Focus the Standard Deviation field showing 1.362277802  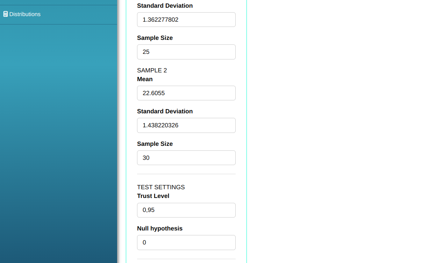[x=186, y=20]
